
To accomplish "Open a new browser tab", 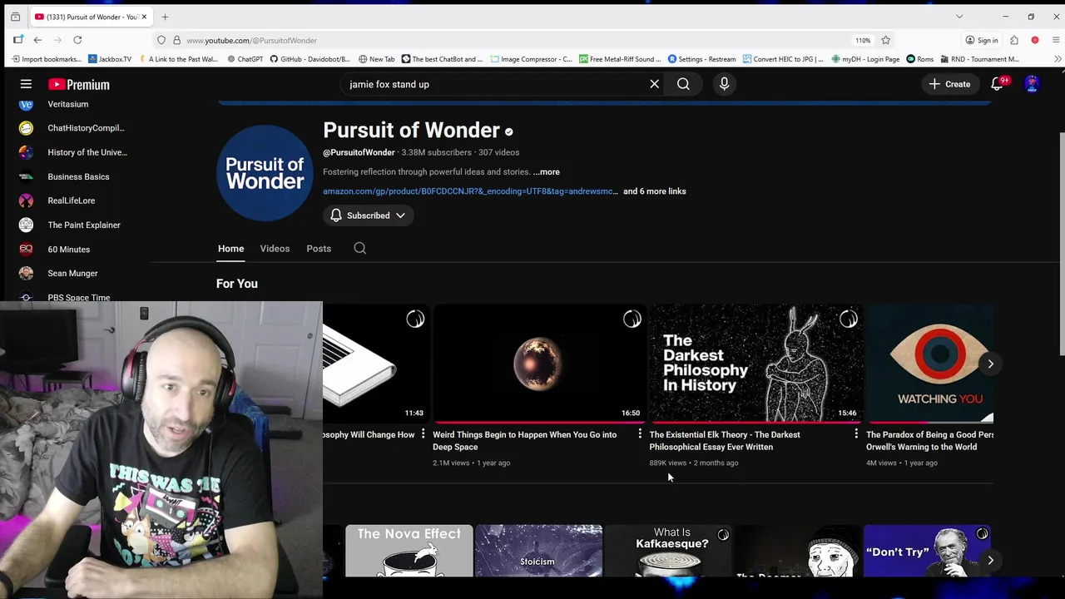I will pos(165,17).
